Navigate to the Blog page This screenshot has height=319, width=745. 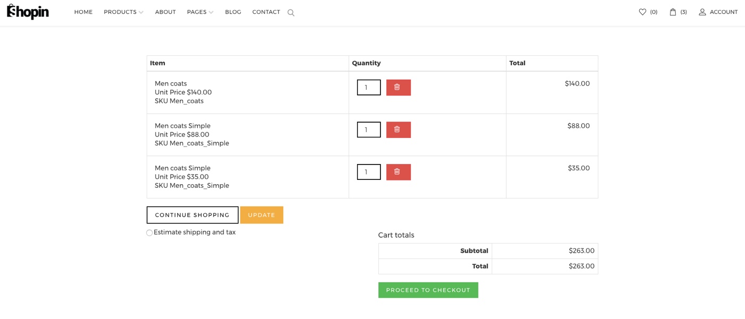click(x=233, y=12)
